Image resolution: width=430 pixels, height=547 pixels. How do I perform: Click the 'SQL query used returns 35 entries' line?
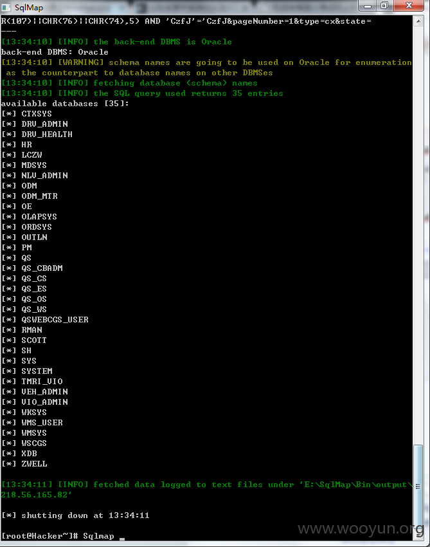click(x=142, y=93)
